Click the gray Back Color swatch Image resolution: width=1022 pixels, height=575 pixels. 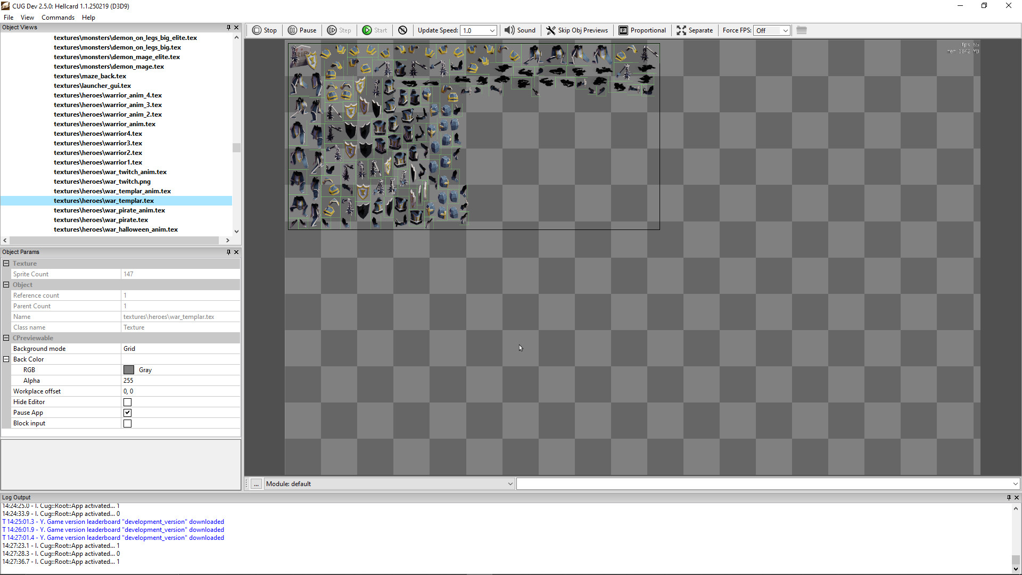[x=128, y=369]
